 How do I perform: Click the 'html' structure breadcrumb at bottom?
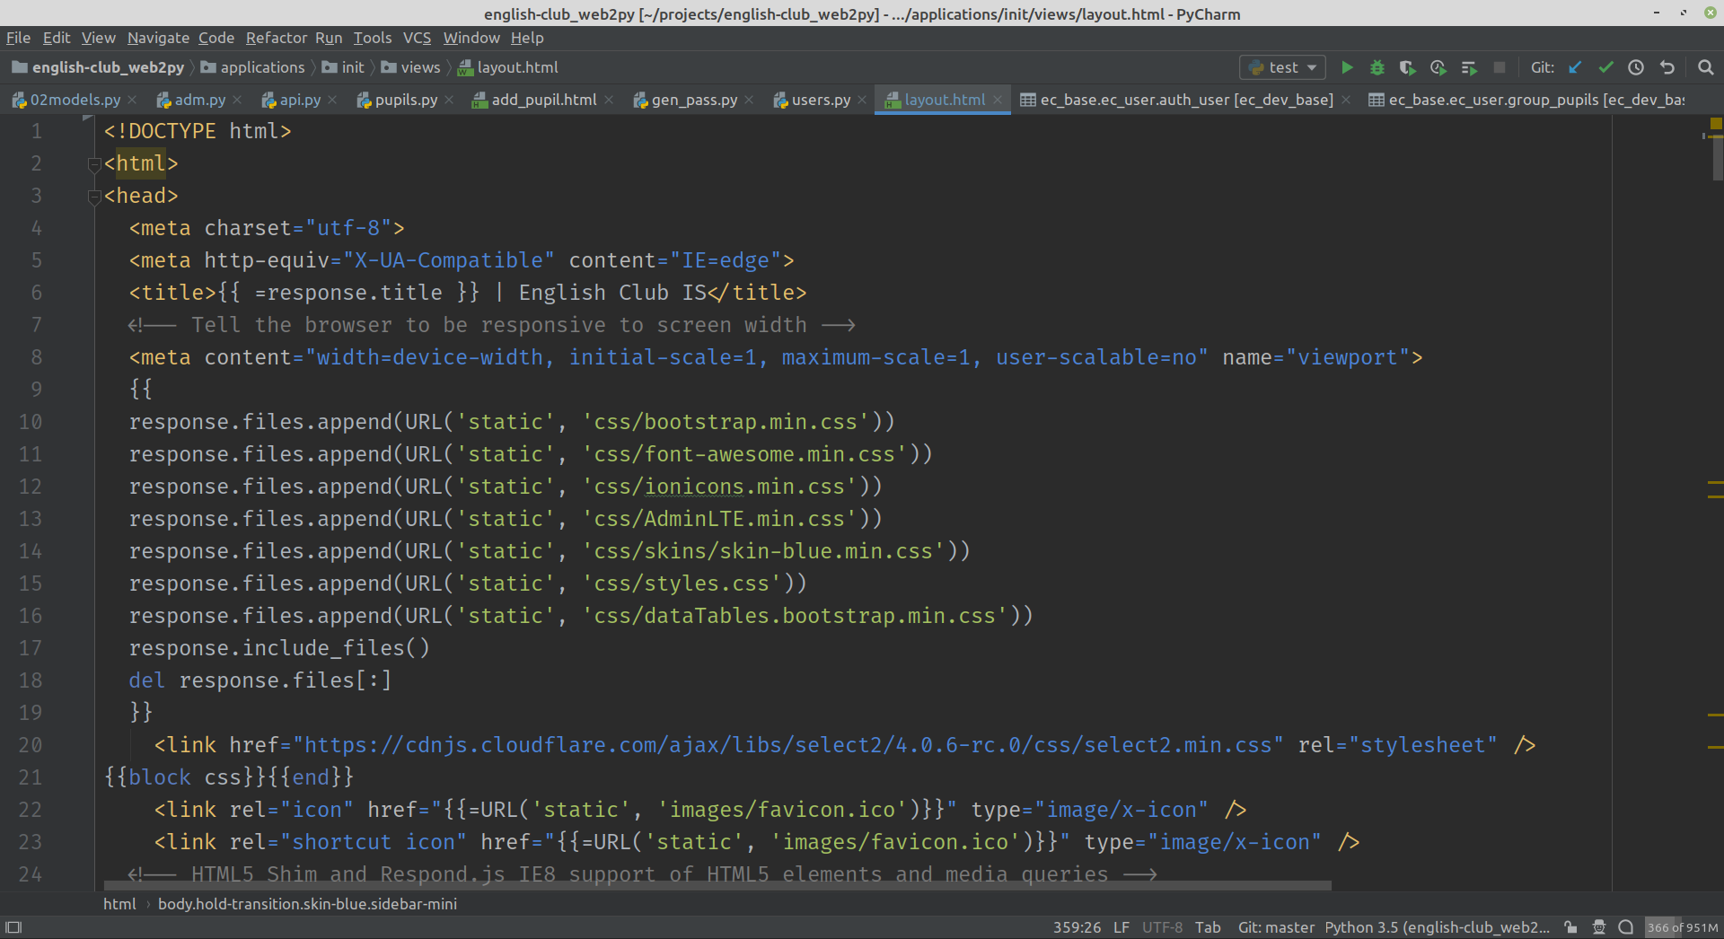(x=119, y=904)
